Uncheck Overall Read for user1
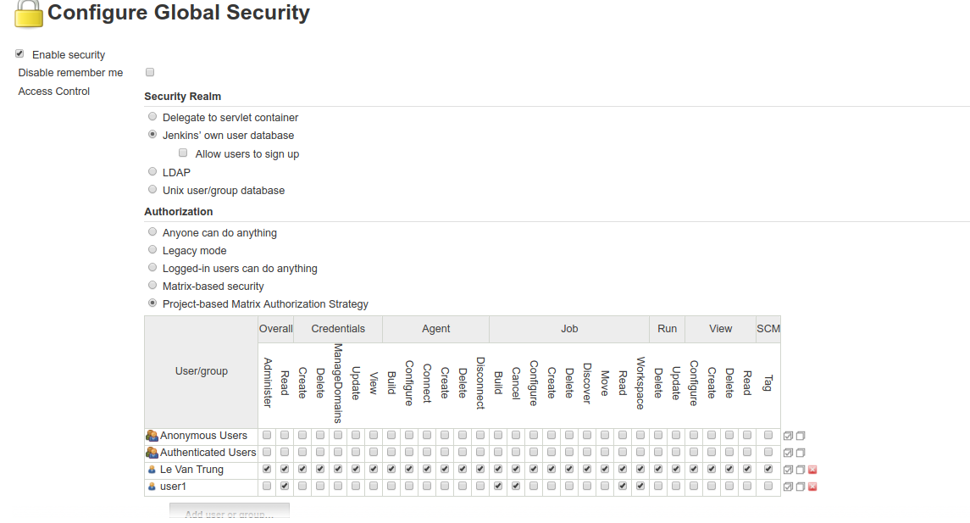Image resolution: width=970 pixels, height=523 pixels. tap(285, 486)
